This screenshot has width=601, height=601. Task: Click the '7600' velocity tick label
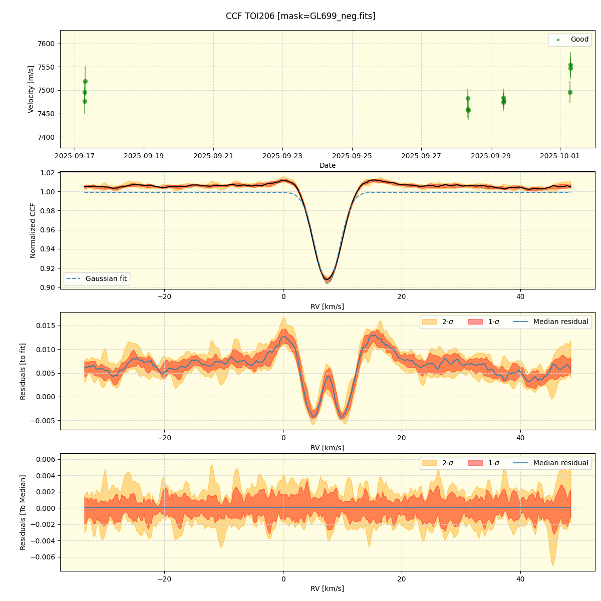45,44
